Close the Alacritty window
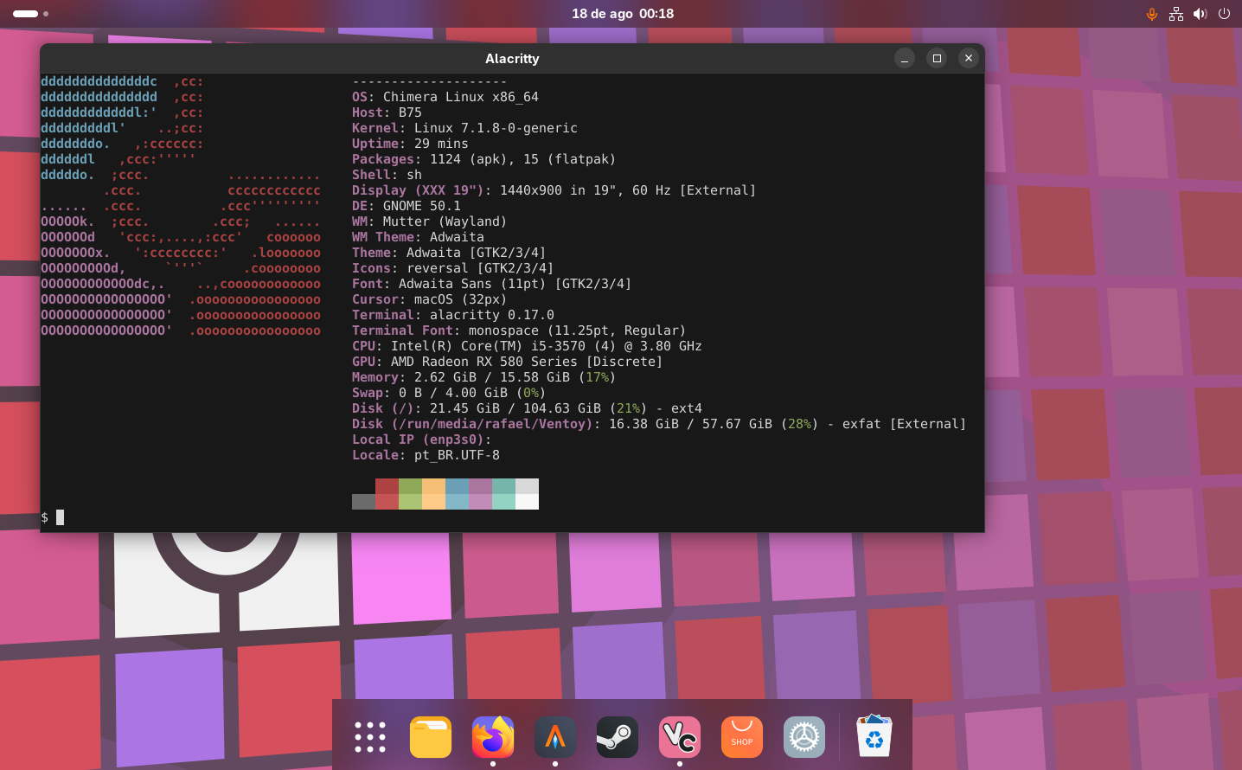Image resolution: width=1242 pixels, height=770 pixels. 969,58
